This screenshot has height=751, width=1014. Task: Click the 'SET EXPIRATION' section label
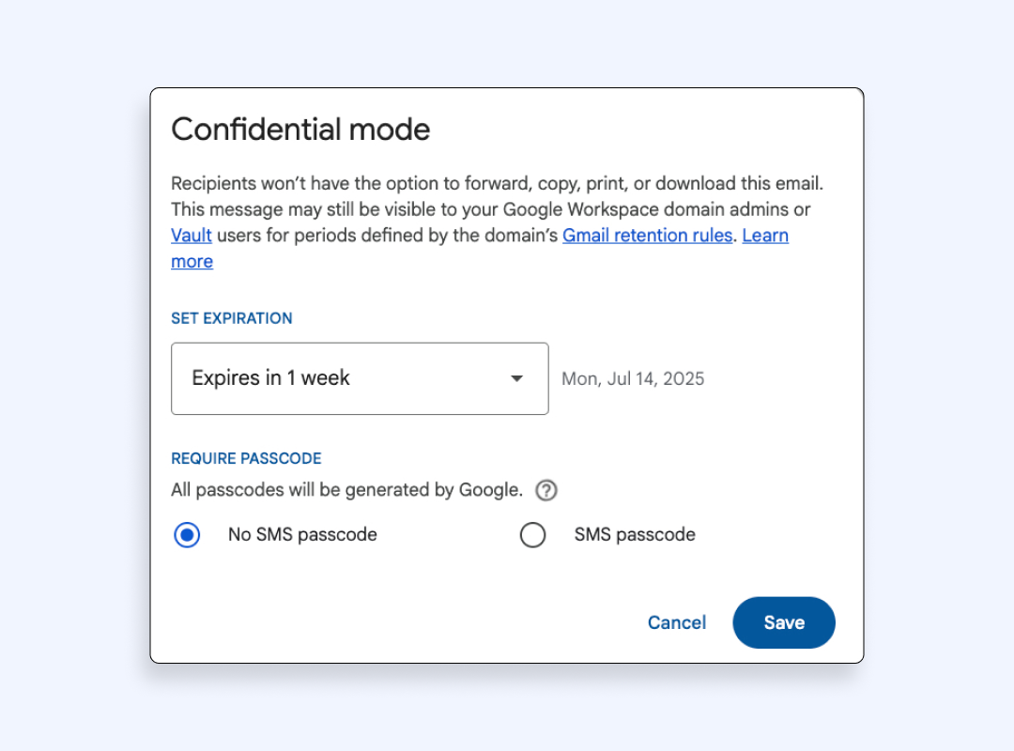point(232,318)
